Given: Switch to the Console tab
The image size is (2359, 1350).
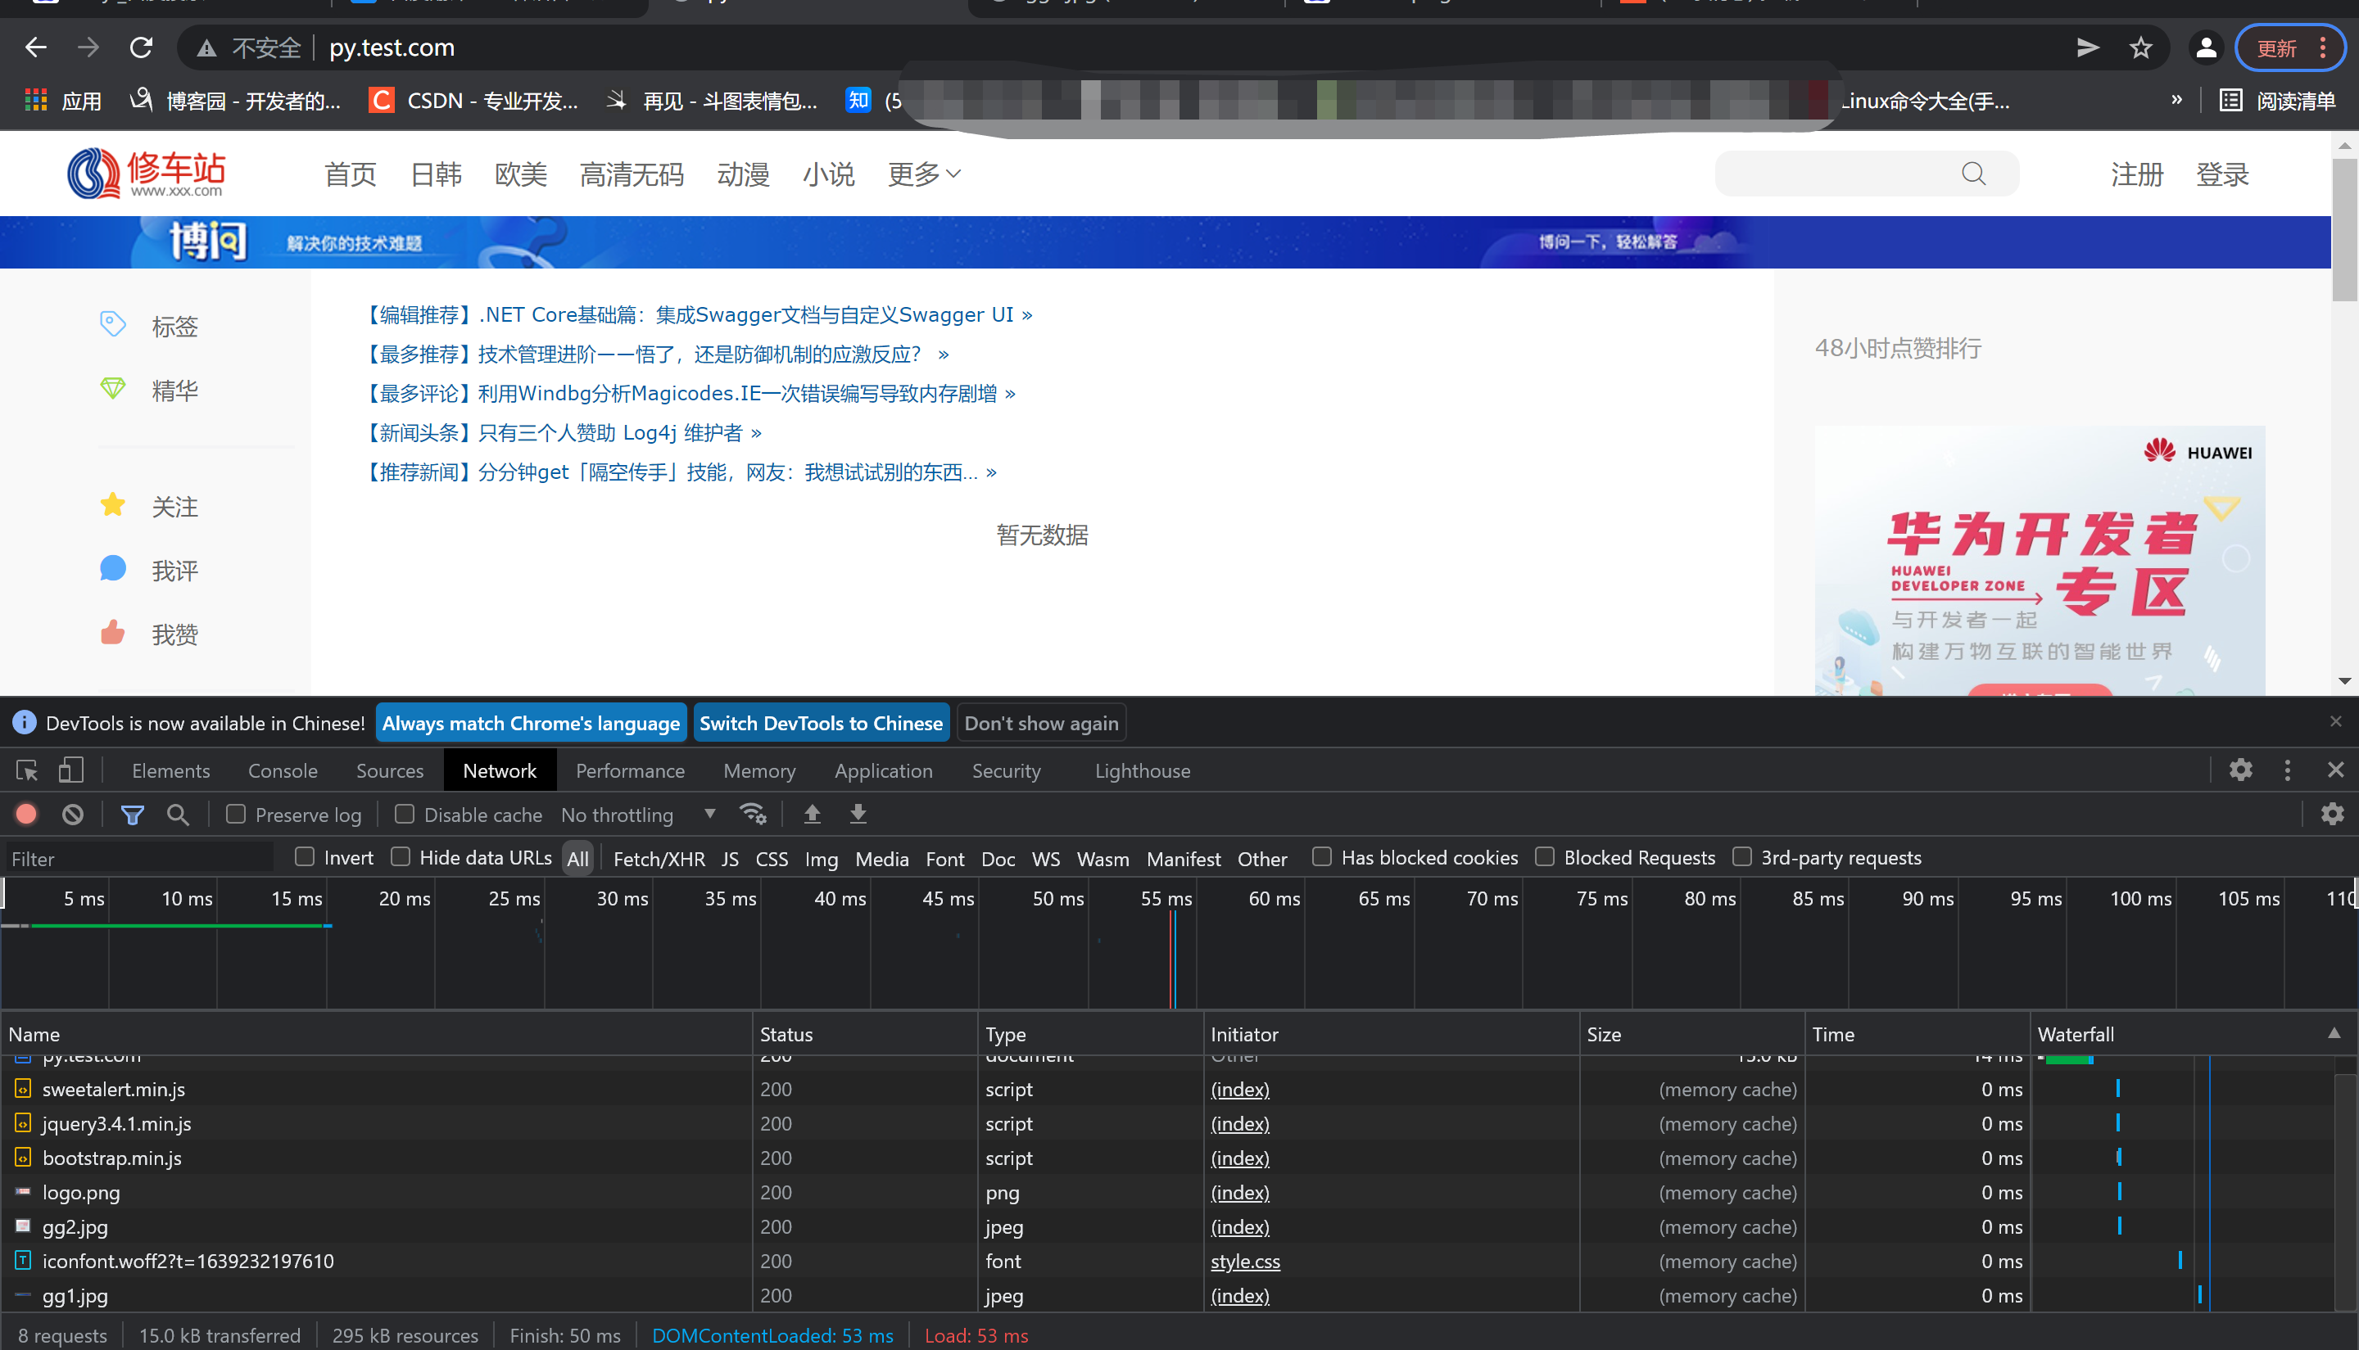Looking at the screenshot, I should [x=283, y=770].
